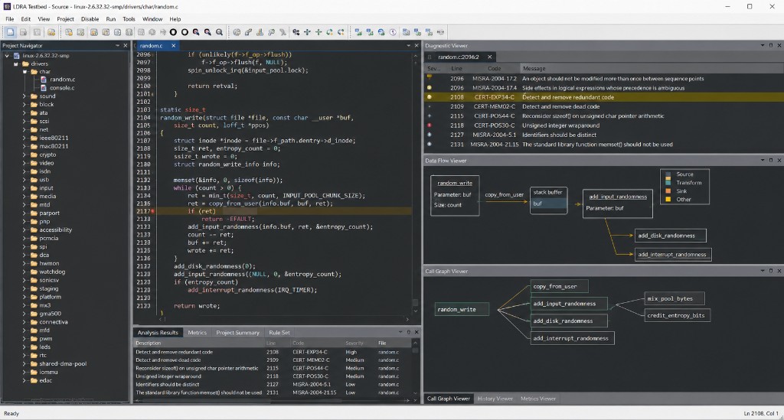The image size is (784, 420).
Task: Collapse the char folder in tree
Action: click(x=24, y=72)
